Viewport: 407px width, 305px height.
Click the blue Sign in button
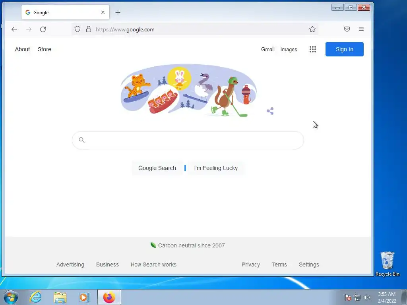pyautogui.click(x=345, y=49)
